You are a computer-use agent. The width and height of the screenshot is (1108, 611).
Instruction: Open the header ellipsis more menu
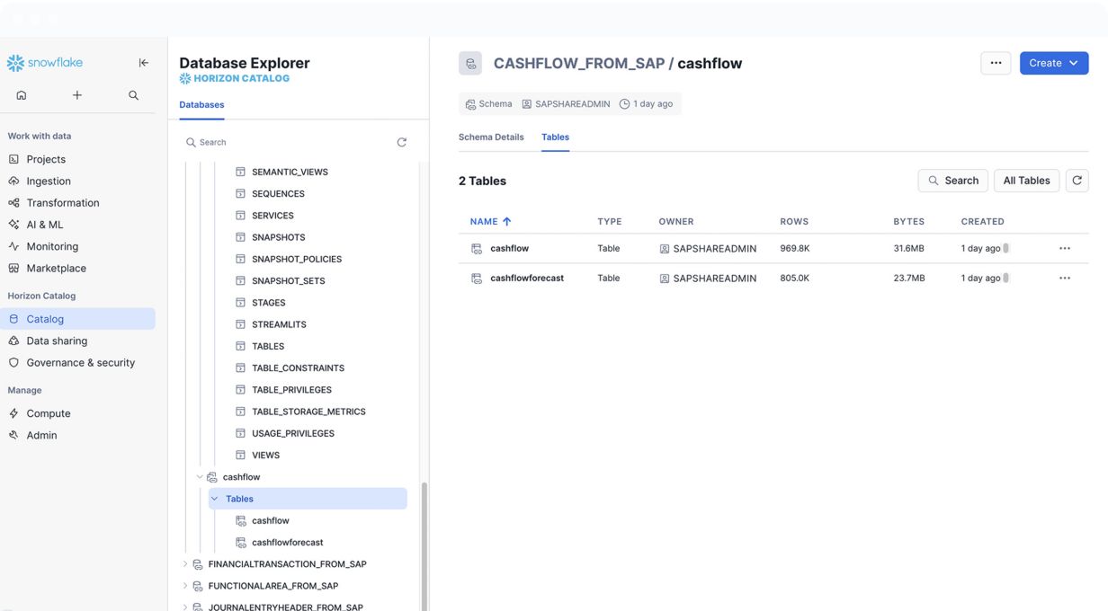tap(996, 63)
